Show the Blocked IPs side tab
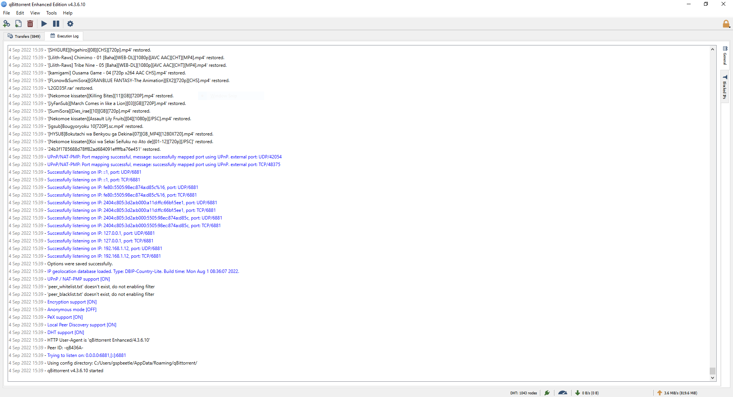 725,87
